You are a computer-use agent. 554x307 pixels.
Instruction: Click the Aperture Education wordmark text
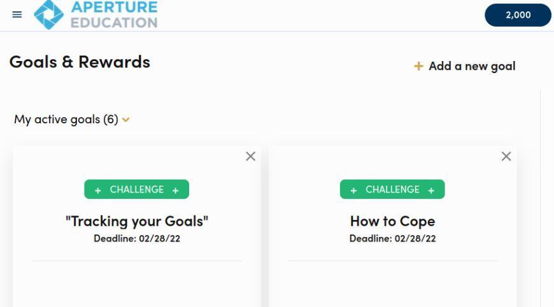115,14
